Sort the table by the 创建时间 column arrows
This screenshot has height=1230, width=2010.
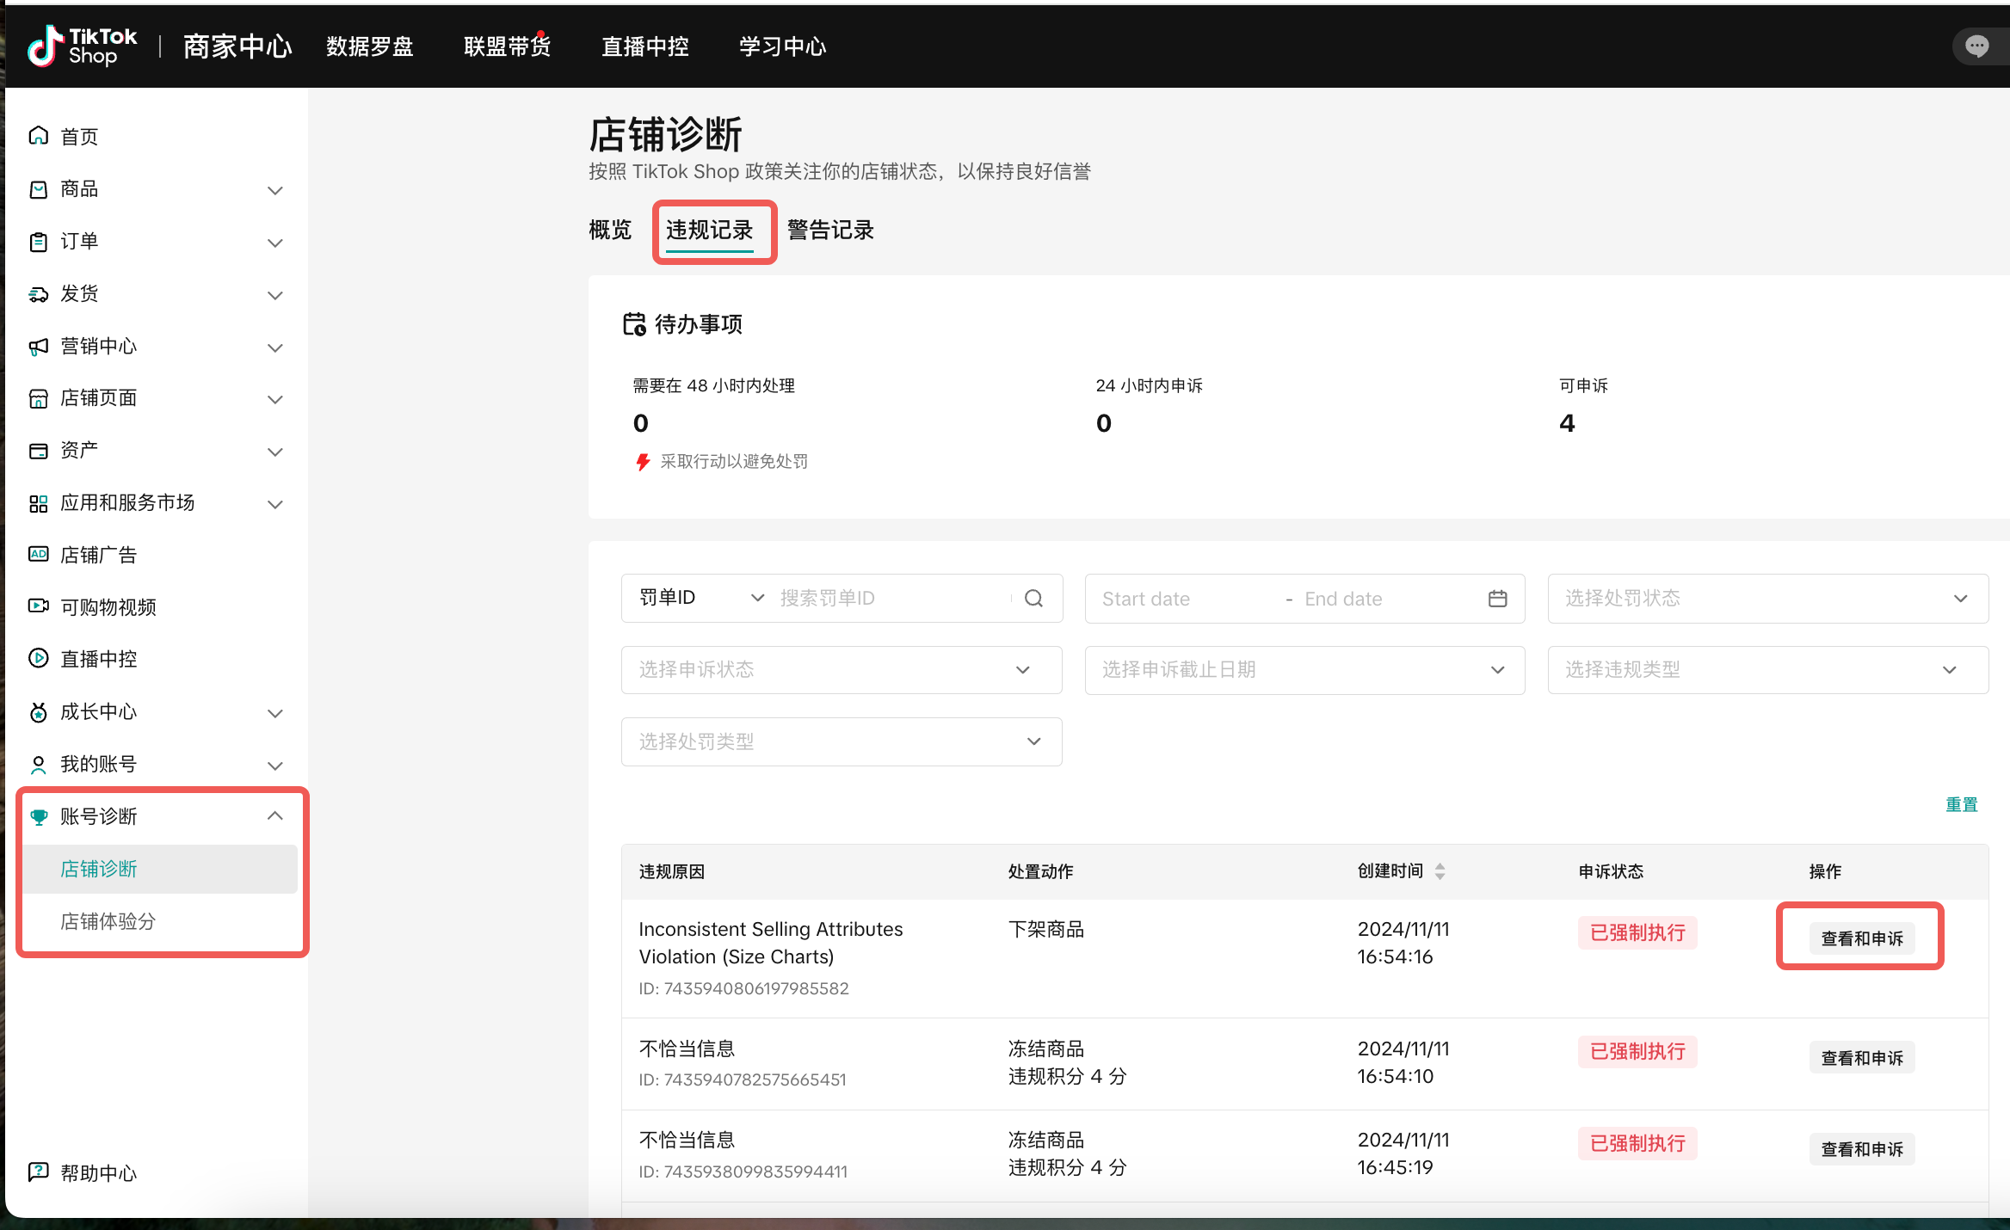pyautogui.click(x=1440, y=871)
